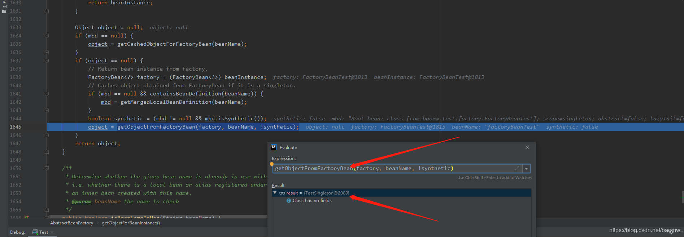Image resolution: width=684 pixels, height=237 pixels.
Task: Click line number 1639 in the gutter
Action: 15,77
